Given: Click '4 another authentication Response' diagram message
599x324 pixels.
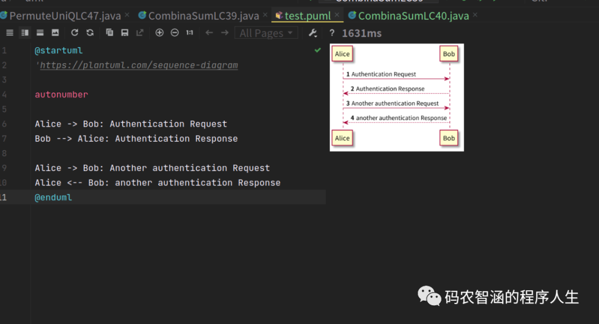Looking at the screenshot, I should 398,118.
